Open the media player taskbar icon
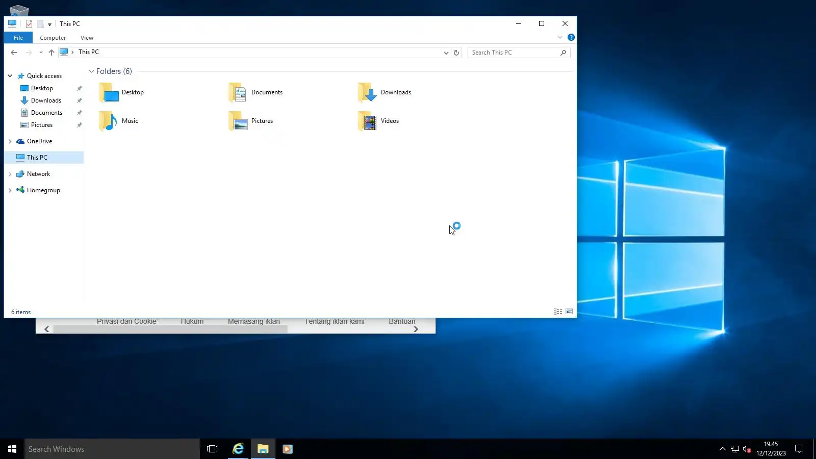816x459 pixels. [x=287, y=449]
